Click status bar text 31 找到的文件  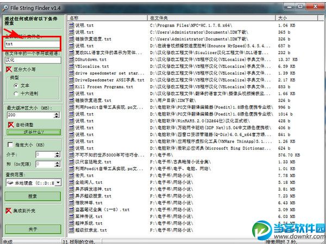click(x=79, y=242)
